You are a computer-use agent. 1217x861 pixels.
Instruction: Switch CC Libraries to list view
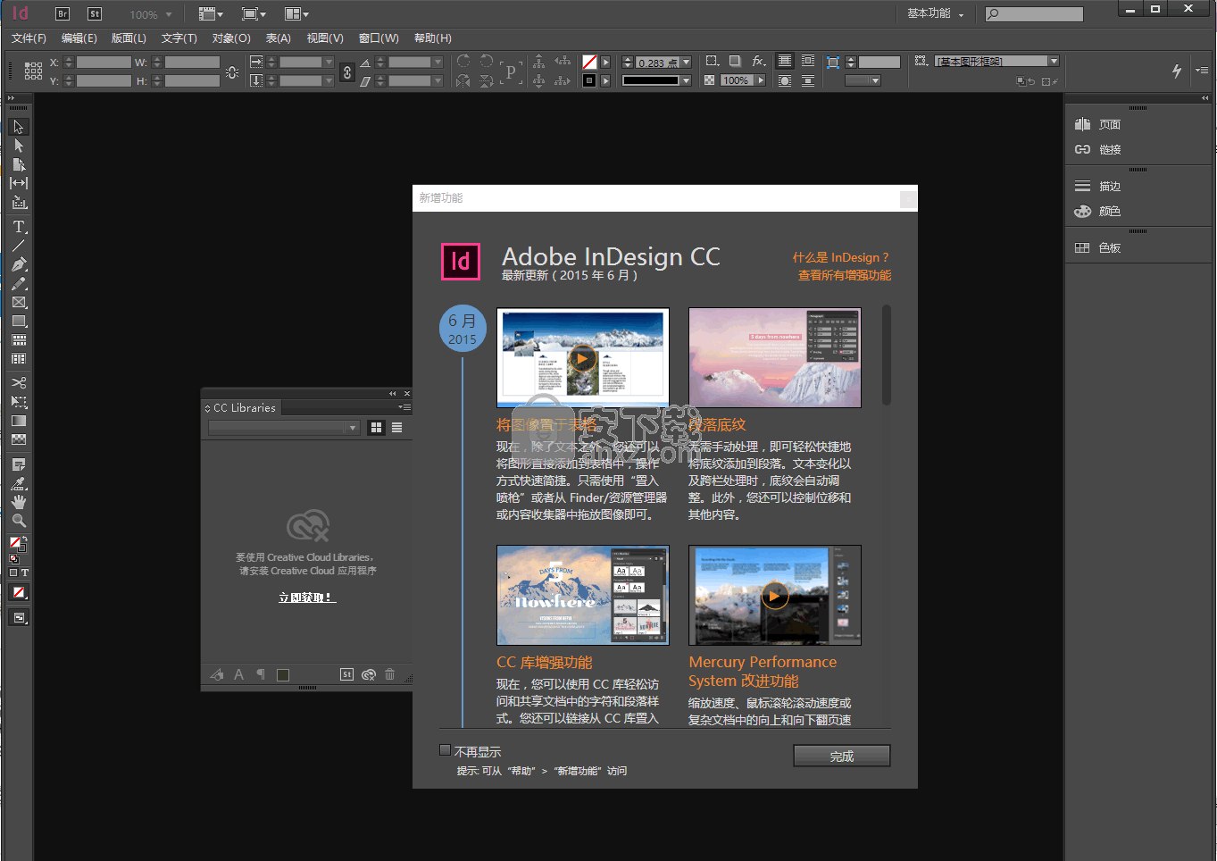click(x=396, y=428)
